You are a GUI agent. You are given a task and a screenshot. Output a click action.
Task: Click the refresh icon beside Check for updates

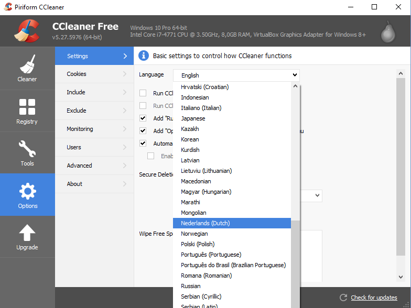click(343, 298)
